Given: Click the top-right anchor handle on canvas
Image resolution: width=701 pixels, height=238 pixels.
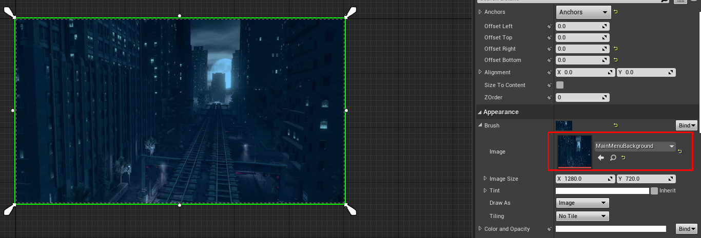Looking at the screenshot, I should click(x=350, y=12).
